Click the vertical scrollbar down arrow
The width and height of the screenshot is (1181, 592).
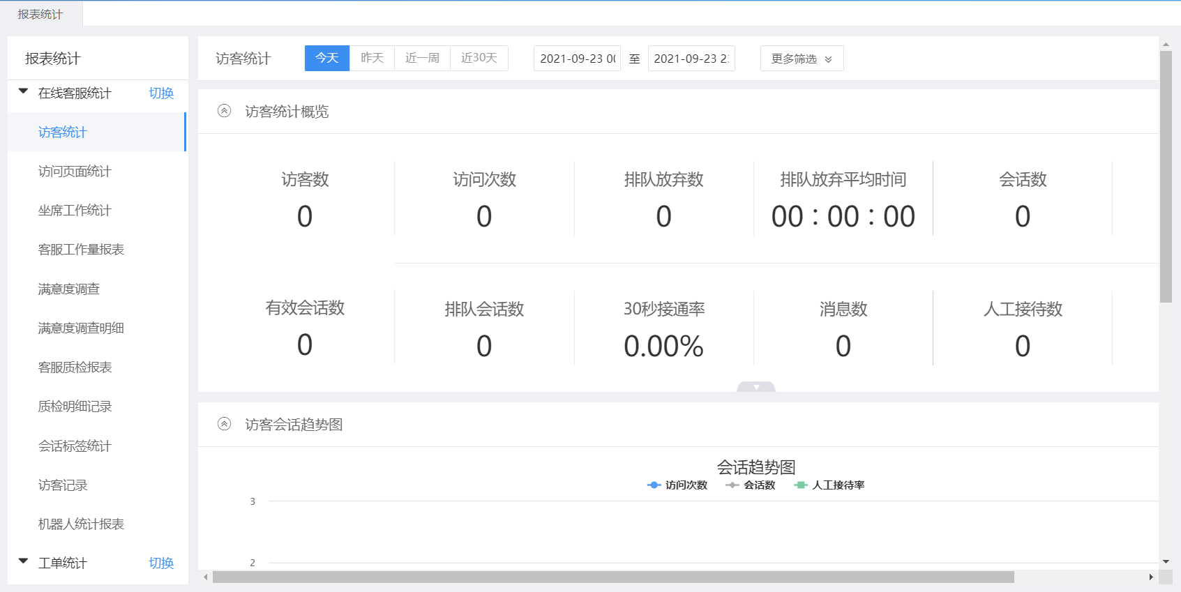(x=1166, y=561)
